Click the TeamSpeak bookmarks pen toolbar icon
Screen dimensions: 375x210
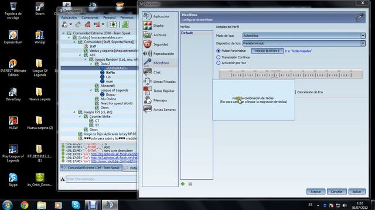(x=78, y=24)
